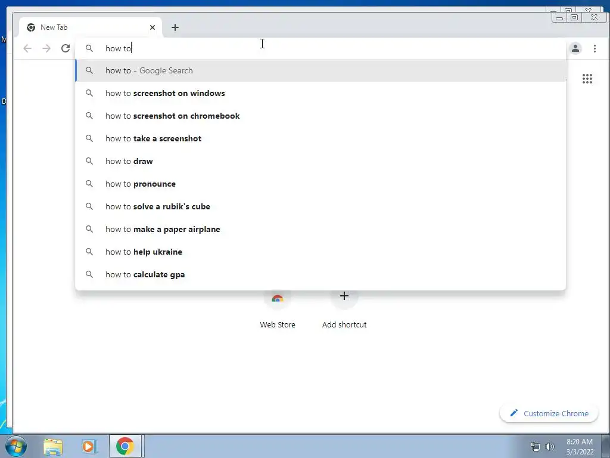The image size is (610, 458).
Task: Click the search magnifier icon in address bar
Action: [x=89, y=48]
